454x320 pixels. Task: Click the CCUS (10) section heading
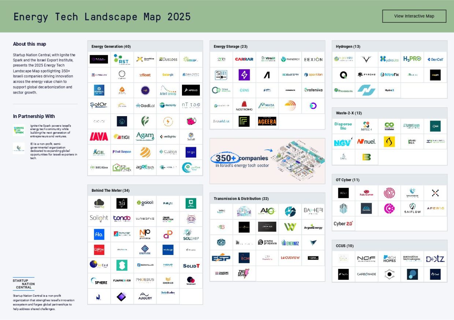pos(345,246)
